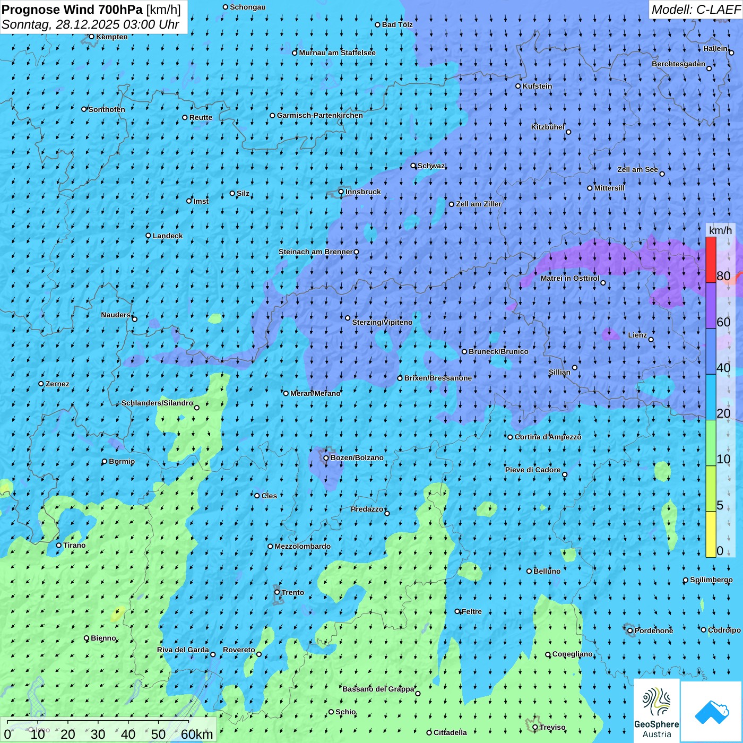Click the Schongau label
The image size is (743, 743).
(248, 7)
